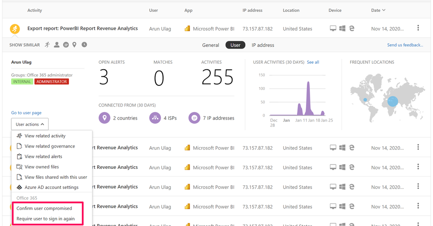The width and height of the screenshot is (433, 226).
Task: Click Groups: Office 365 administrator text
Action: point(42,75)
